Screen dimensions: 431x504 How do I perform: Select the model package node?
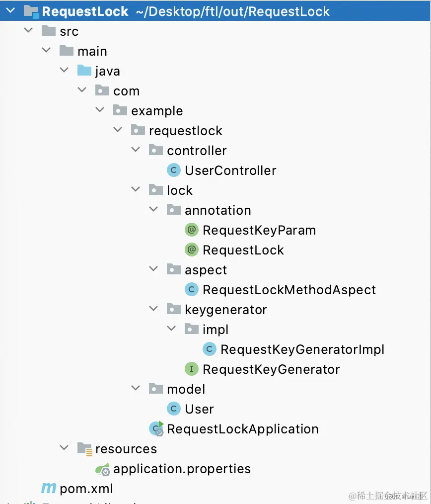click(x=186, y=389)
